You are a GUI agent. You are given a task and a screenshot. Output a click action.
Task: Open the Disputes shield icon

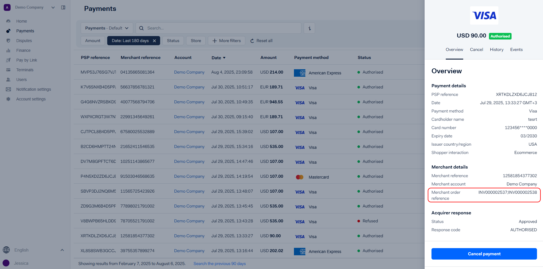coord(8,41)
